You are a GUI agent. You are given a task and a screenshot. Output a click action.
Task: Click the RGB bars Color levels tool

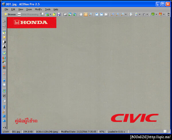pos(4,58)
